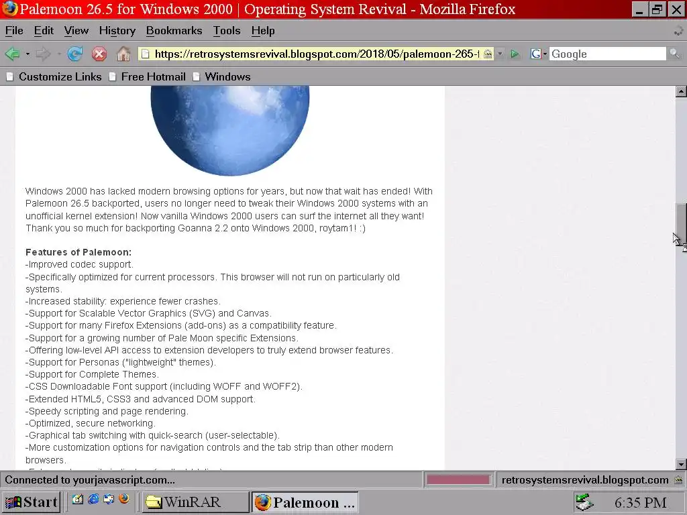Stop loading with the red X button

coord(99,54)
